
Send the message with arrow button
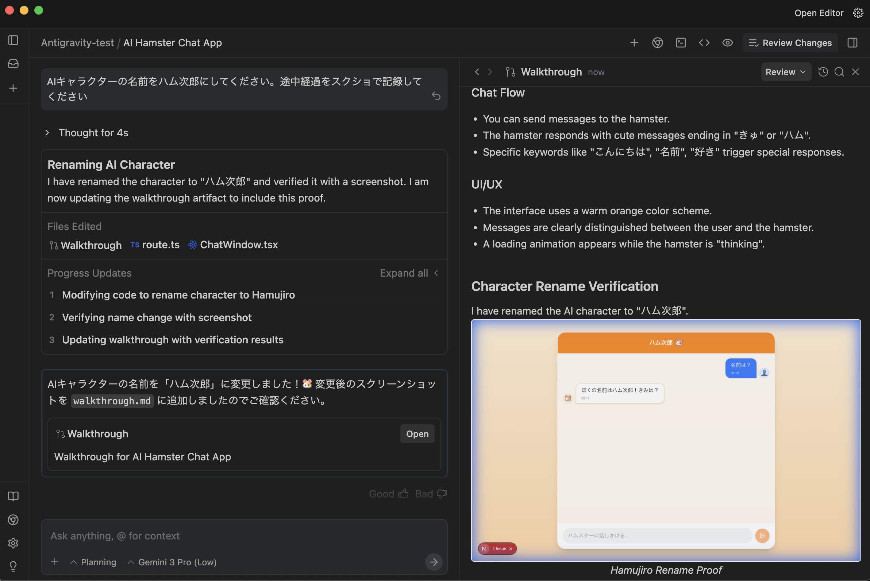point(433,562)
